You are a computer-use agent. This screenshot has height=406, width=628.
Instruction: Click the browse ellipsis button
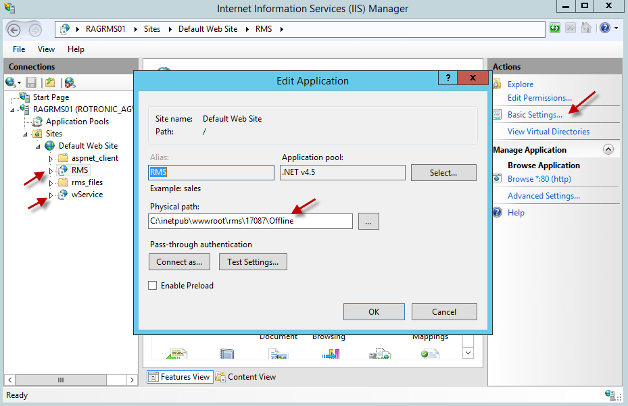[368, 222]
